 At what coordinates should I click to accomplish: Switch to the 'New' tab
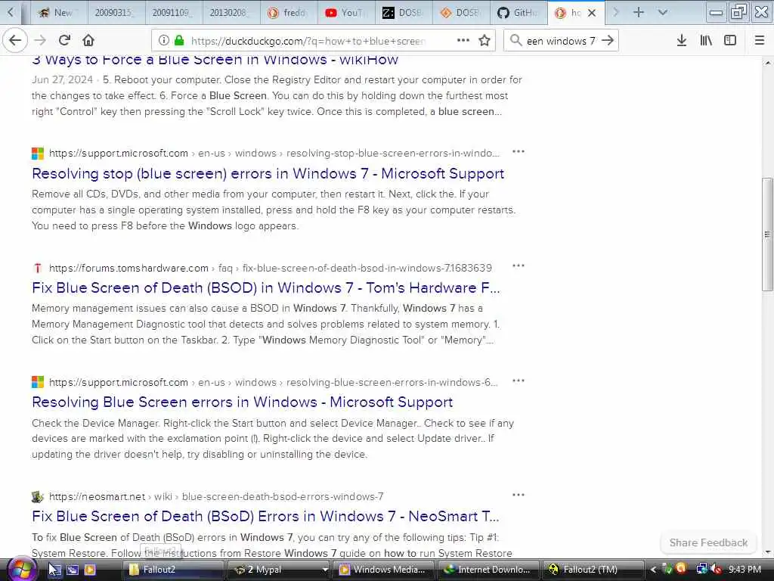[x=59, y=13]
